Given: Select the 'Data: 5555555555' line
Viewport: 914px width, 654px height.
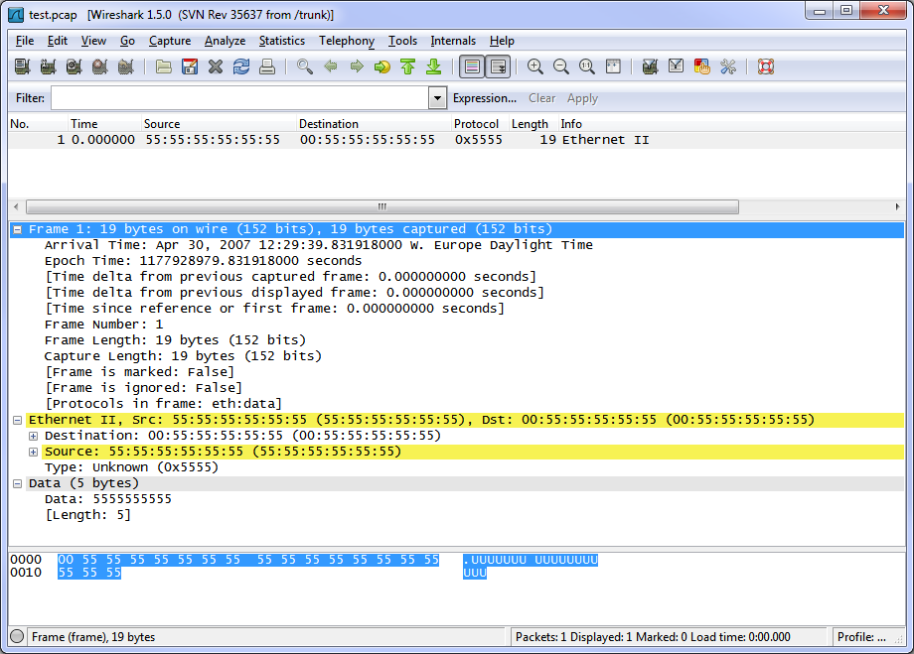Looking at the screenshot, I should (x=108, y=499).
